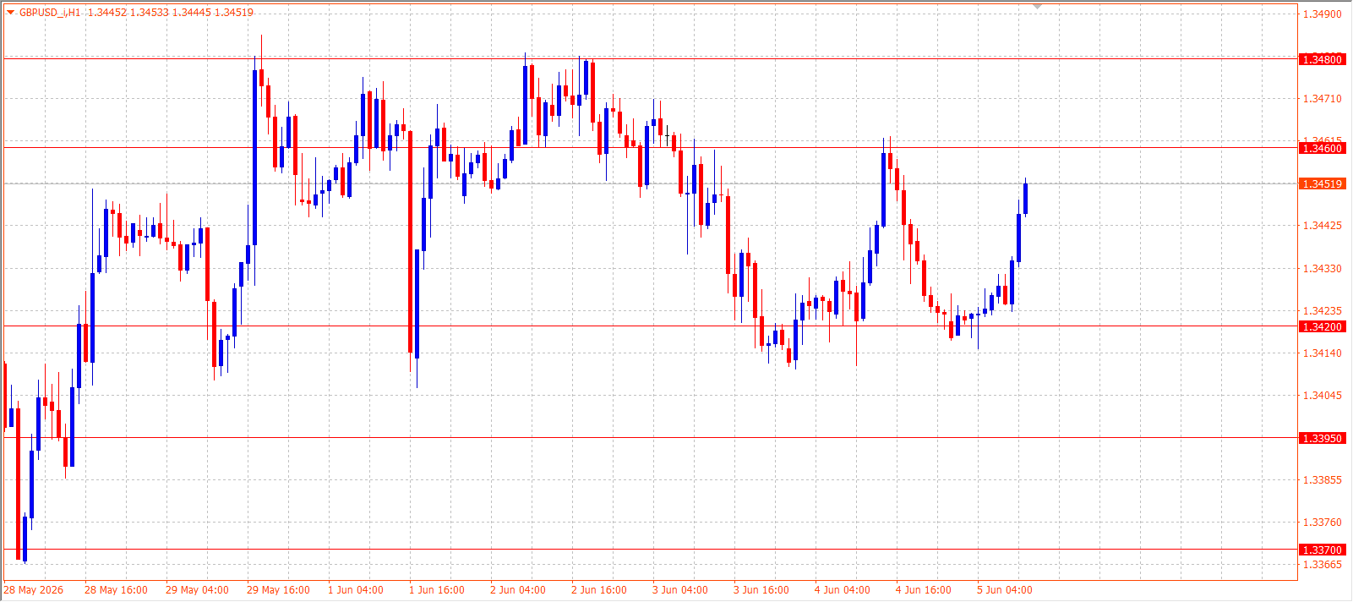
Task: Click the 1 Jun 04:00 time label
Action: point(356,590)
